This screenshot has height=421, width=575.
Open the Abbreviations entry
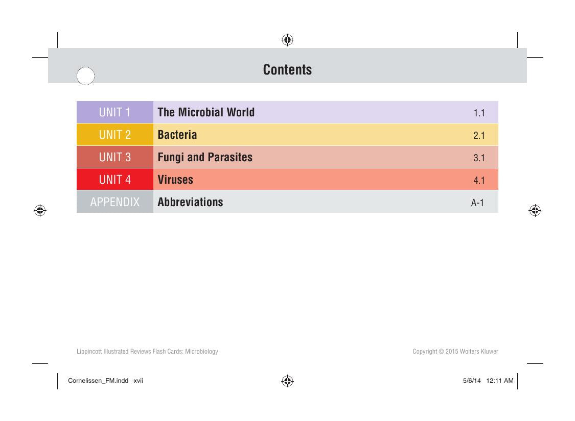coord(190,202)
